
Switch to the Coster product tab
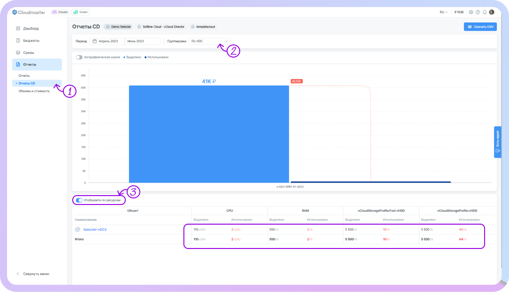[x=81, y=12]
